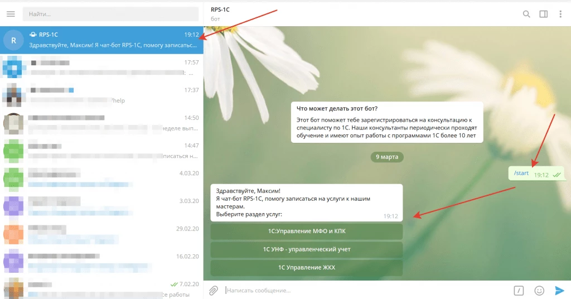This screenshot has height=299, width=571.
Task: Search within the RPS-1C chat
Action: point(526,14)
